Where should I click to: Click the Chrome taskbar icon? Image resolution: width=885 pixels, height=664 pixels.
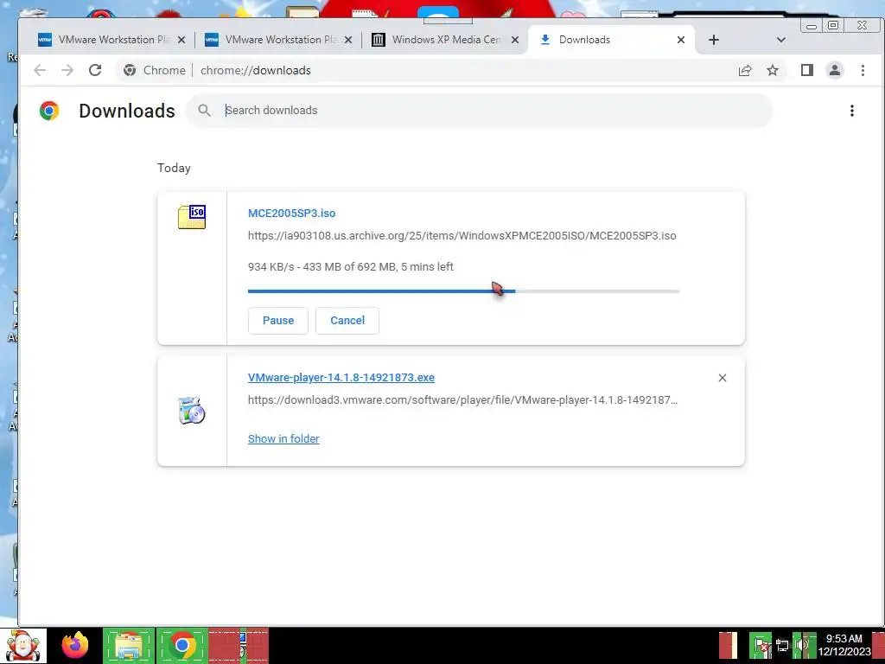[x=181, y=645]
